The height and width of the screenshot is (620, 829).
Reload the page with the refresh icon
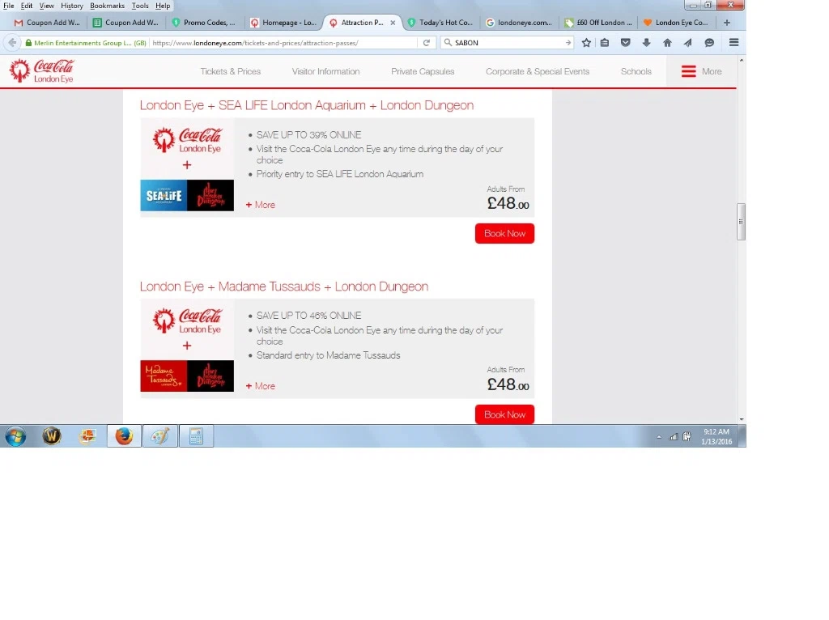tap(426, 43)
